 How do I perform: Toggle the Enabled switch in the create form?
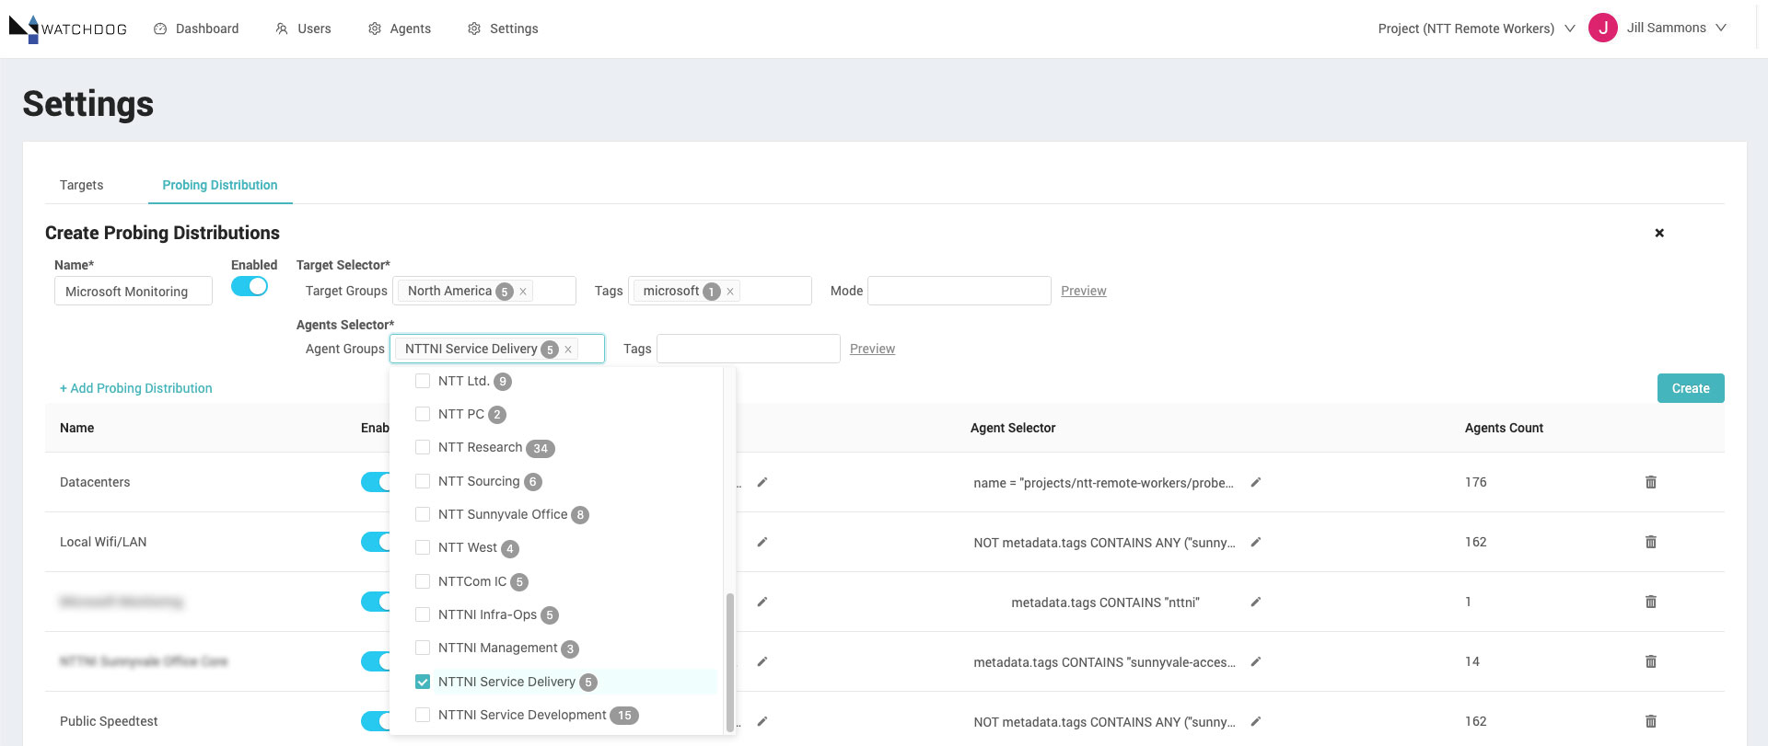[x=250, y=286]
